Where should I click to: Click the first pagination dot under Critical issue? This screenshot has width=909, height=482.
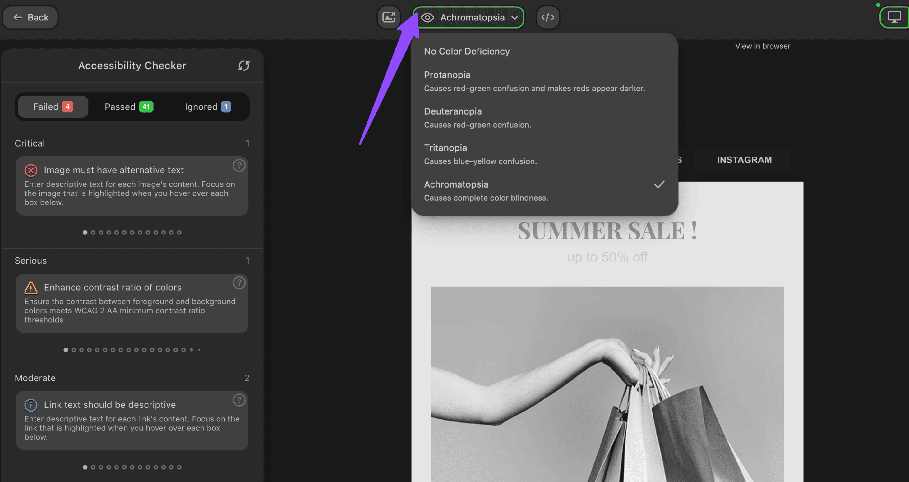[85, 232]
